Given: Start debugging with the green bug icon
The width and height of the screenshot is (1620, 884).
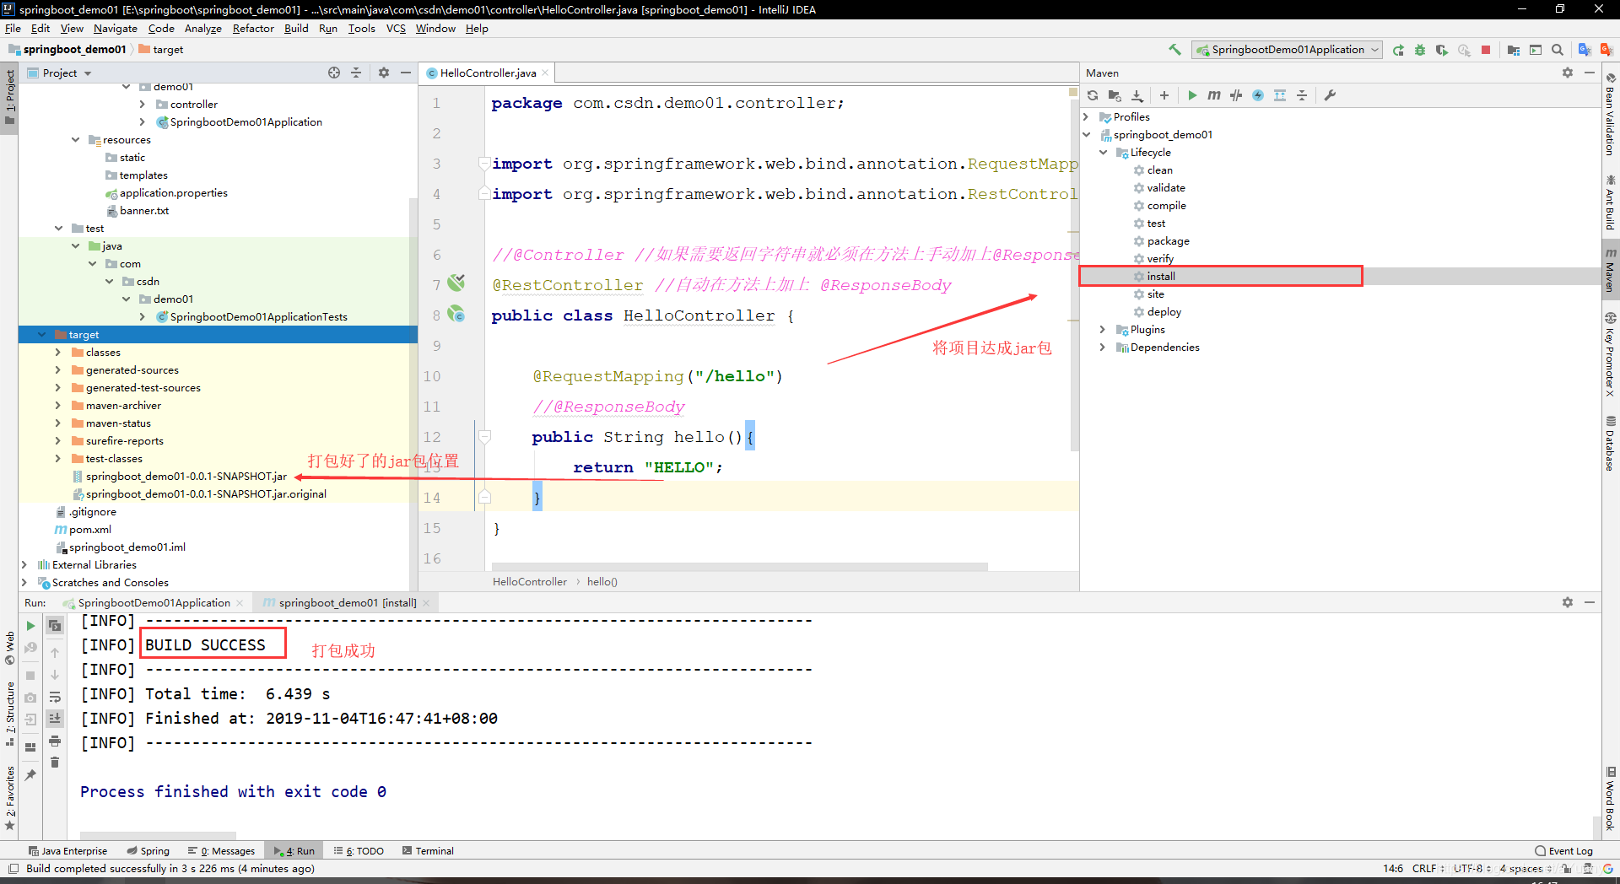Looking at the screenshot, I should (1420, 50).
